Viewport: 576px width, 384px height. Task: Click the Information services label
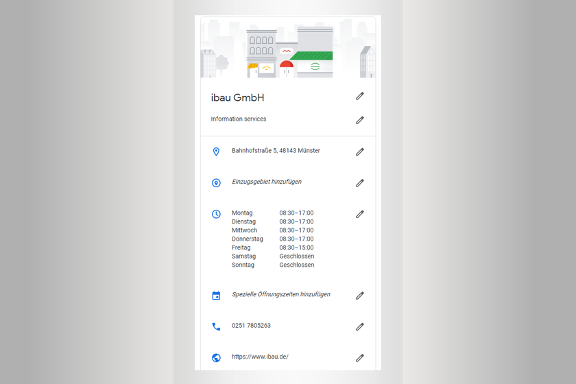[239, 119]
